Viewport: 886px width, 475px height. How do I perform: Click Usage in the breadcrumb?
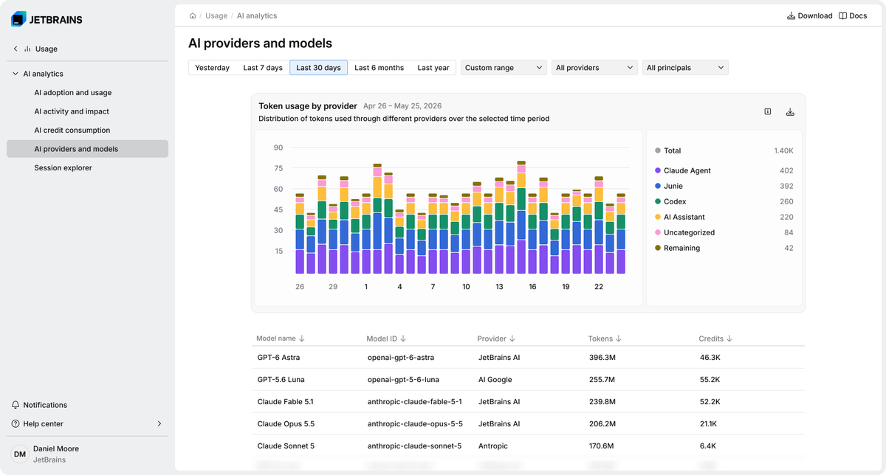(x=216, y=15)
